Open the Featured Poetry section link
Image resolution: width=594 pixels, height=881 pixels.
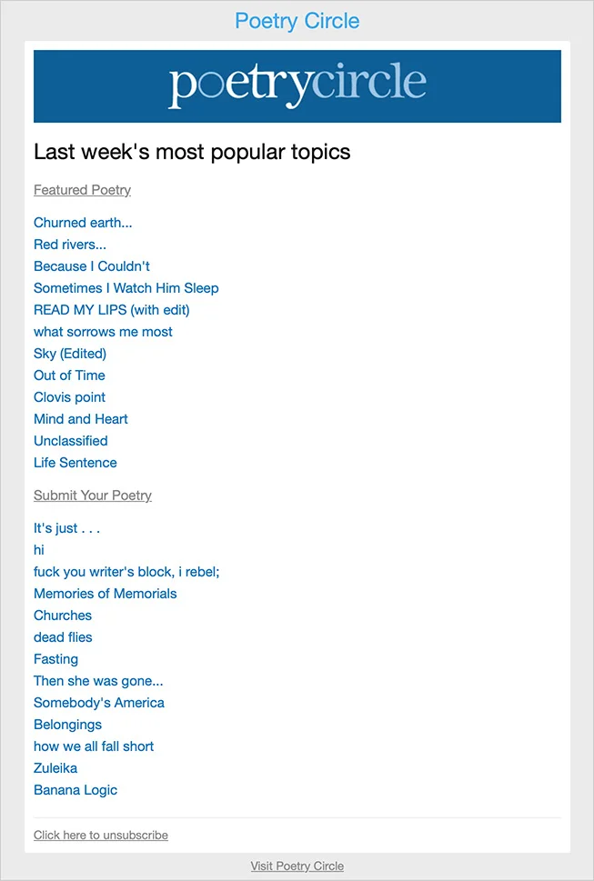pos(82,190)
